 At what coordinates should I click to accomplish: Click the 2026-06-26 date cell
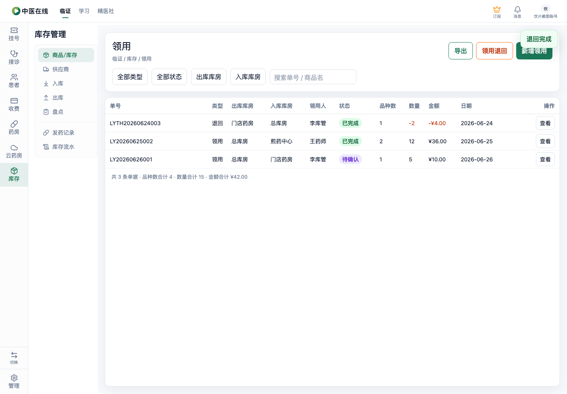pyautogui.click(x=477, y=159)
